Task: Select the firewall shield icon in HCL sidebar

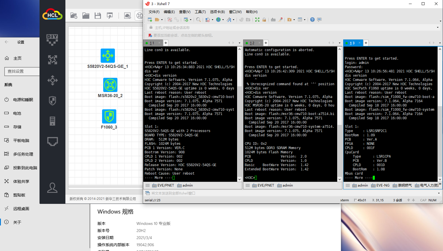Action: click(52, 101)
